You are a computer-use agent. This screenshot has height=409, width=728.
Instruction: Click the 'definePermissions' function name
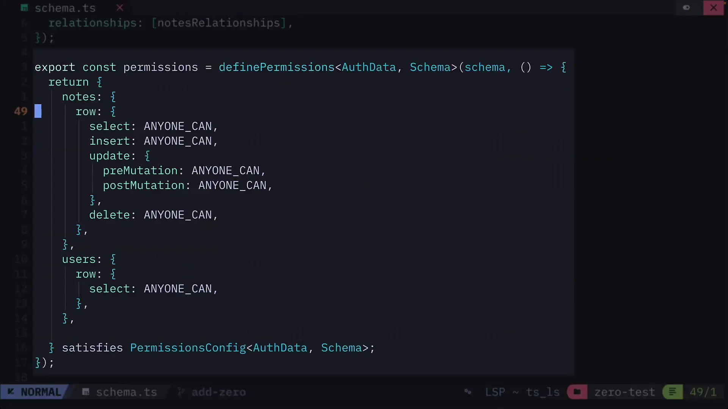click(277, 67)
